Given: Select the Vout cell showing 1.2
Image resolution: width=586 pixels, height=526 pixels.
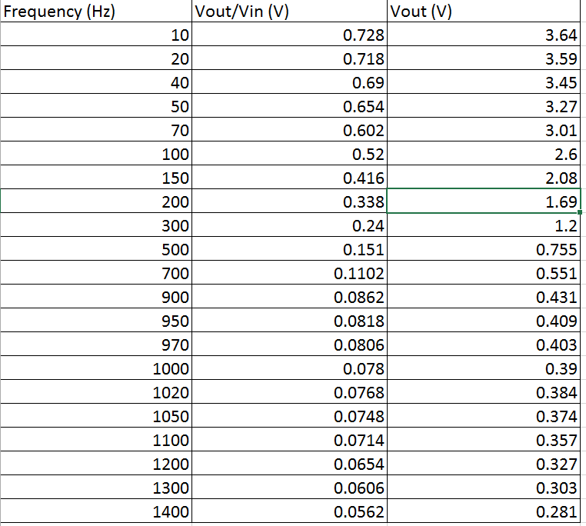Looking at the screenshot, I should coord(484,225).
